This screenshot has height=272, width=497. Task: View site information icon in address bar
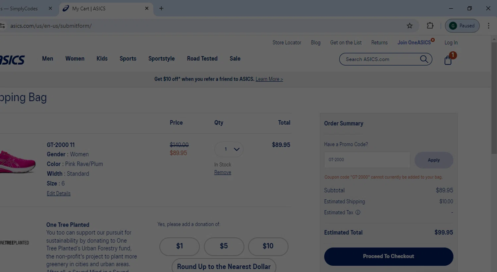click(3, 26)
